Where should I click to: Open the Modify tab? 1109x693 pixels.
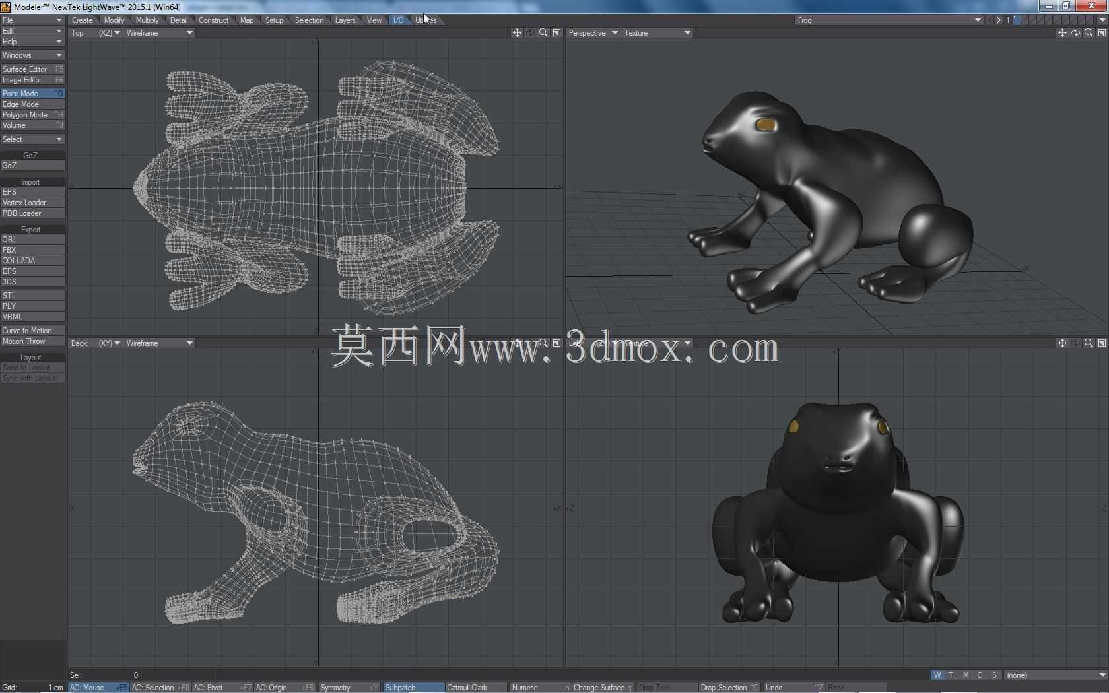(114, 20)
